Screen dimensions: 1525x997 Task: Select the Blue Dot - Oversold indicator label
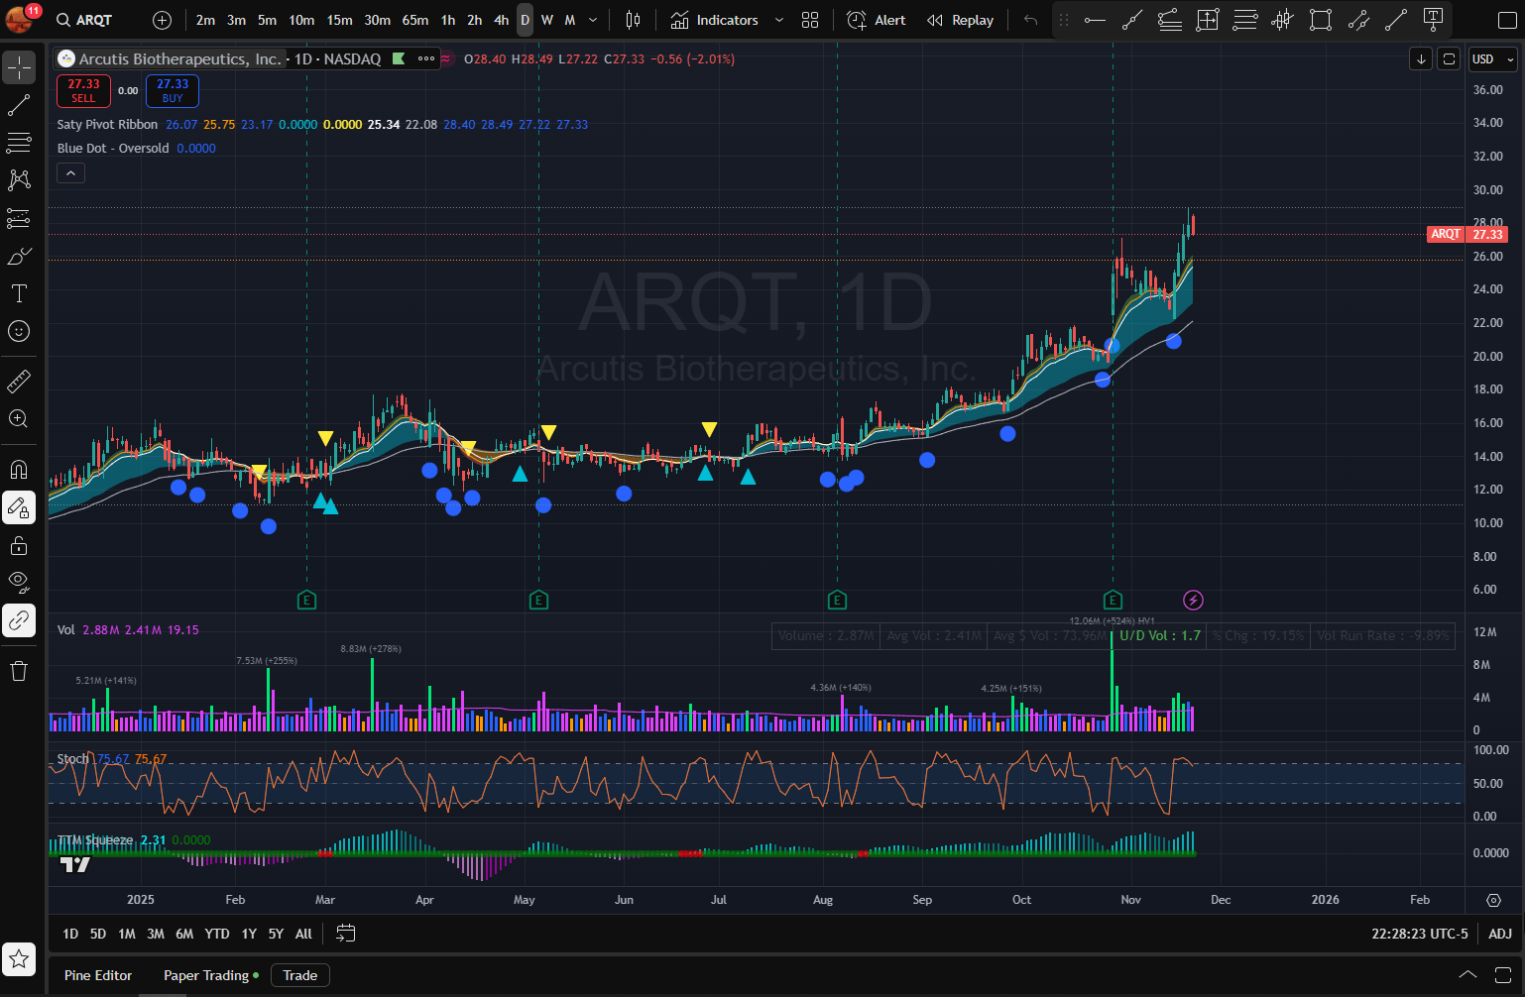[x=113, y=148]
